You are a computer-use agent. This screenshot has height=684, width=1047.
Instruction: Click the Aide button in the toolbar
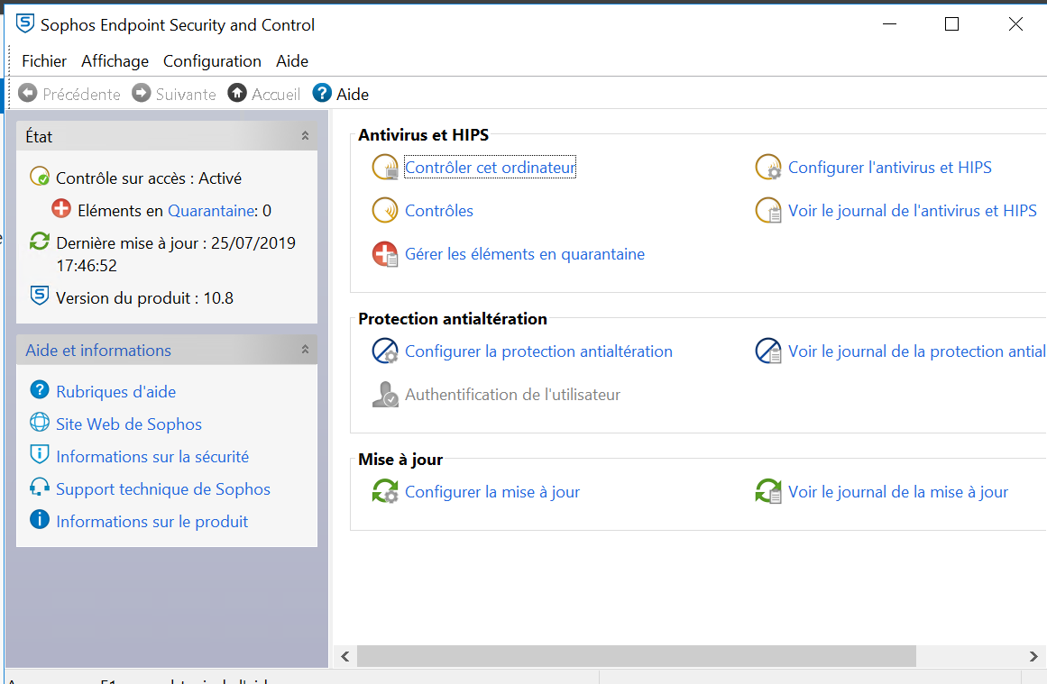[341, 94]
